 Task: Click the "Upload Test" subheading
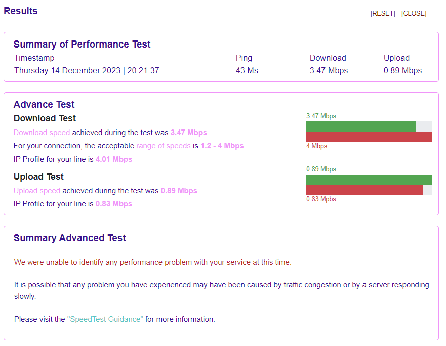tap(38, 177)
